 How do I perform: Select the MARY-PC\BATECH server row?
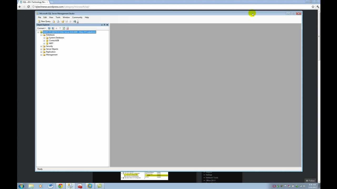pyautogui.click(x=70, y=32)
